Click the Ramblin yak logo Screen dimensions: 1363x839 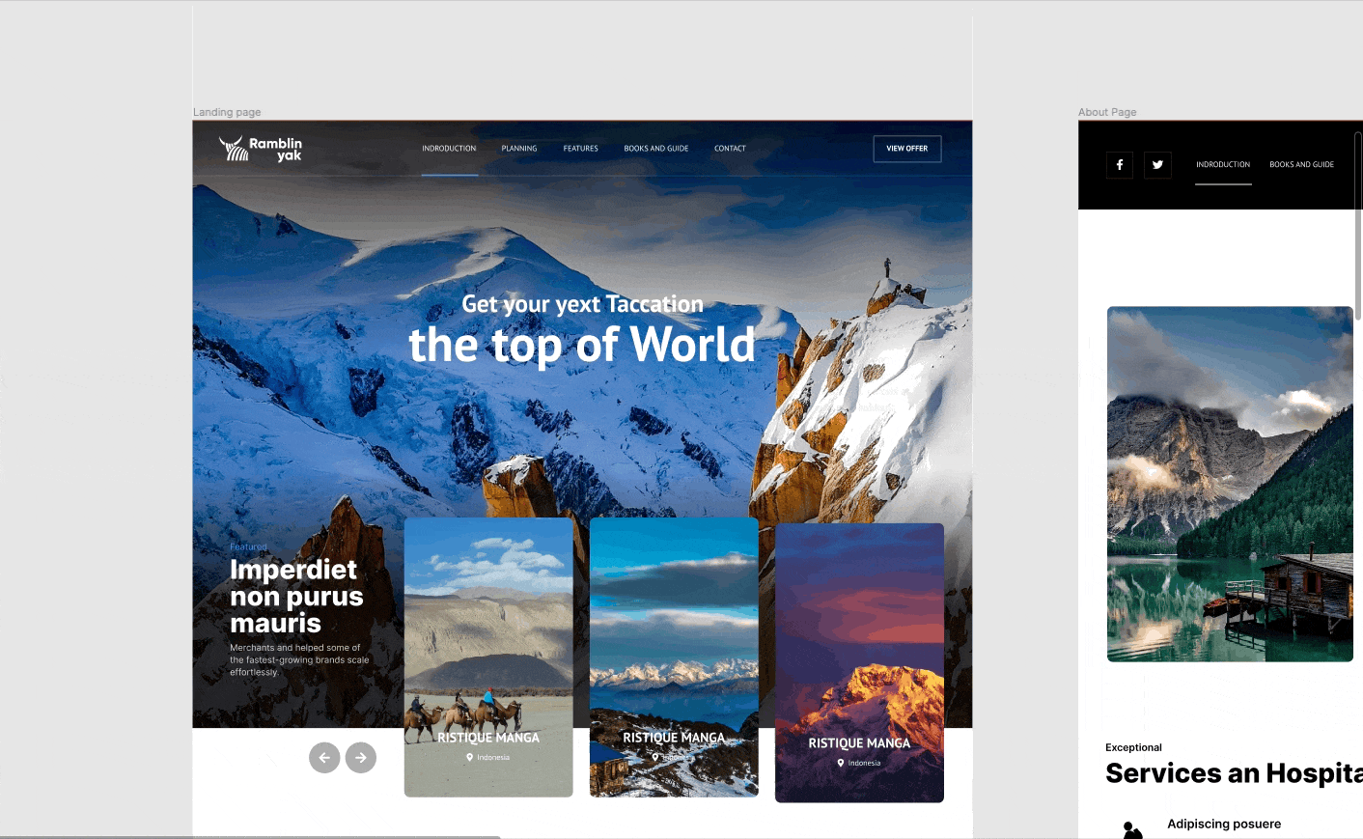(261, 149)
